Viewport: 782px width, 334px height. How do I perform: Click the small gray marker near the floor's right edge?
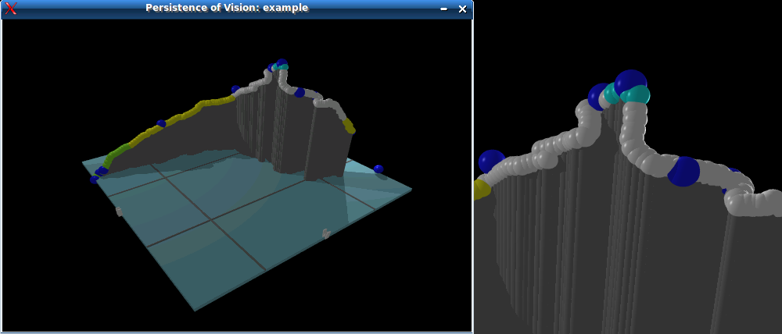tap(326, 233)
